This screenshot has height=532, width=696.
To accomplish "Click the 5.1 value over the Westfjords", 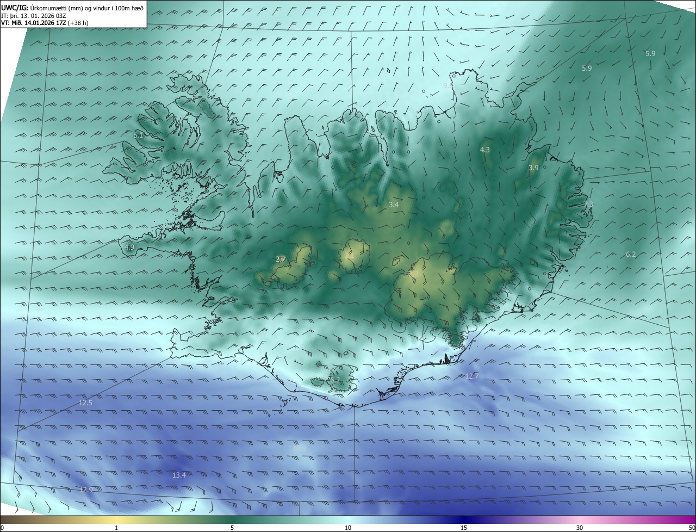I will click(x=139, y=134).
